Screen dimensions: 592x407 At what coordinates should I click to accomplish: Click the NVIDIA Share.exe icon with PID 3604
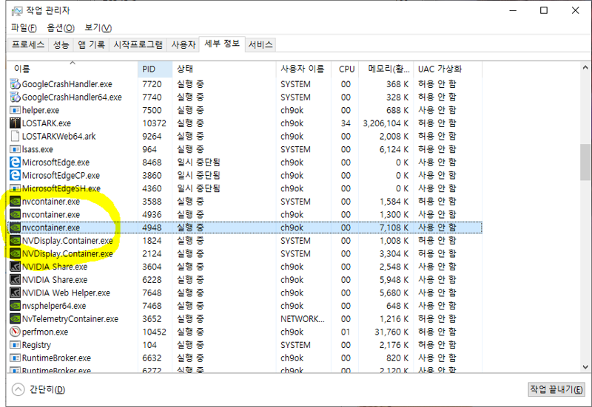point(15,267)
